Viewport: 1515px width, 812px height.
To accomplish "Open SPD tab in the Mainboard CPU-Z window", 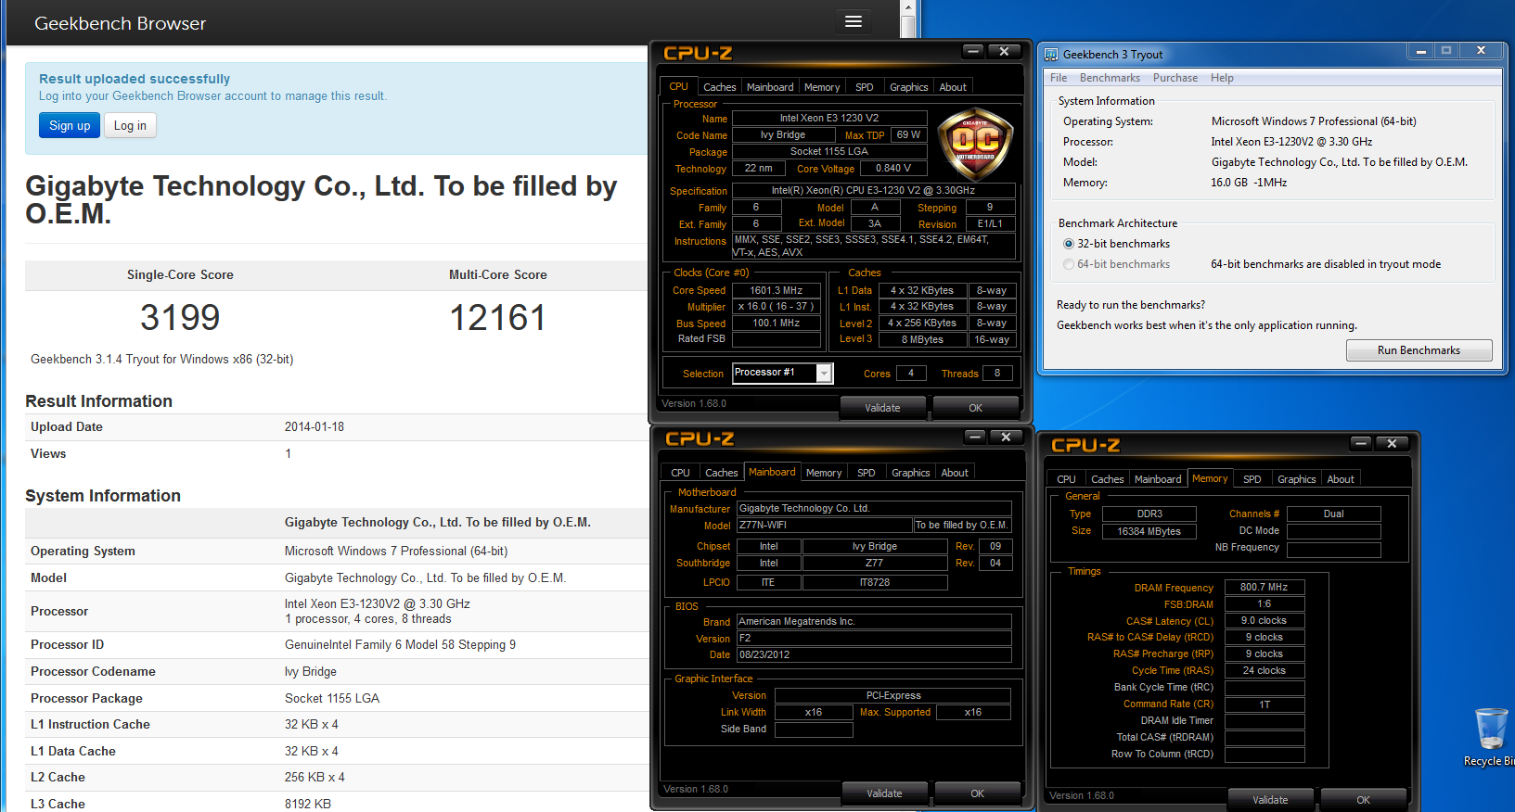I will 867,473.
